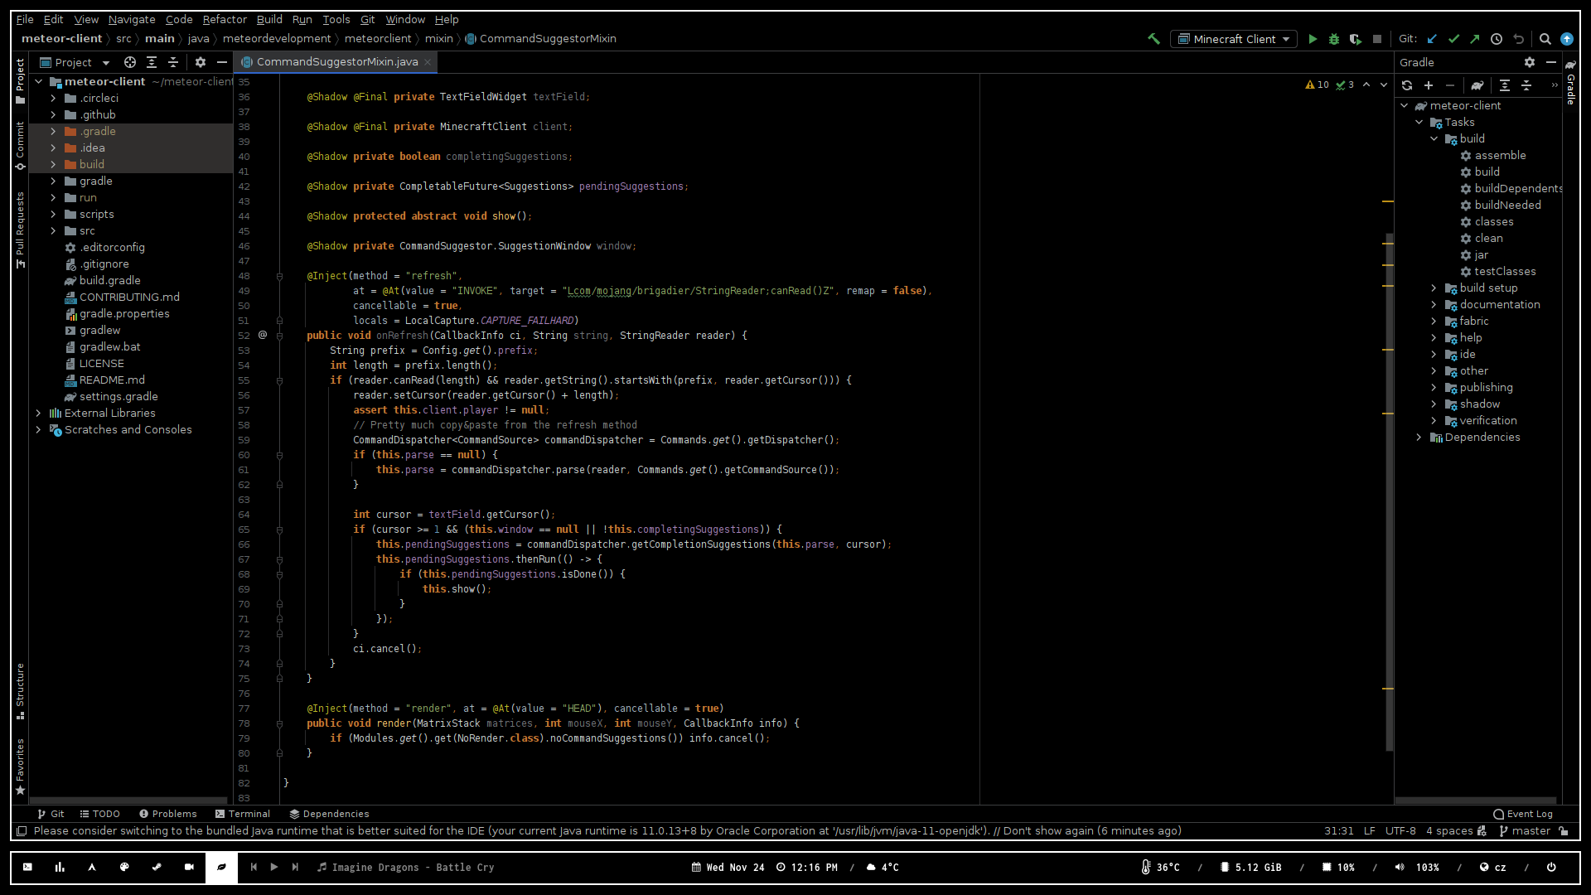
Task: Reload all Gradle projects
Action: 1407,85
